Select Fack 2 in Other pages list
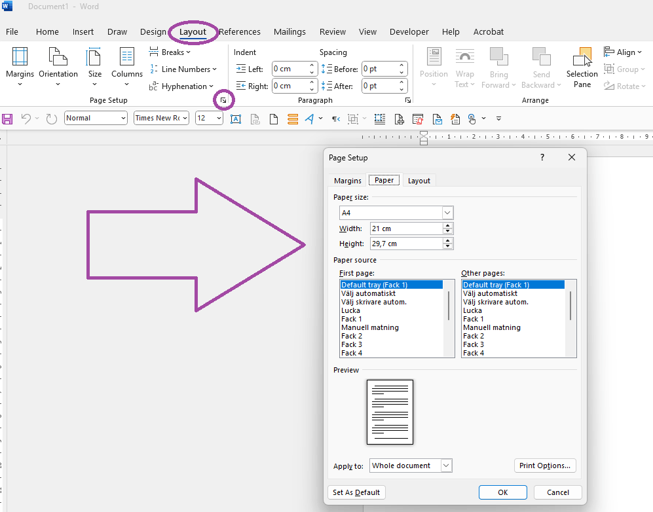Viewport: 653px width, 512px height. [513, 336]
